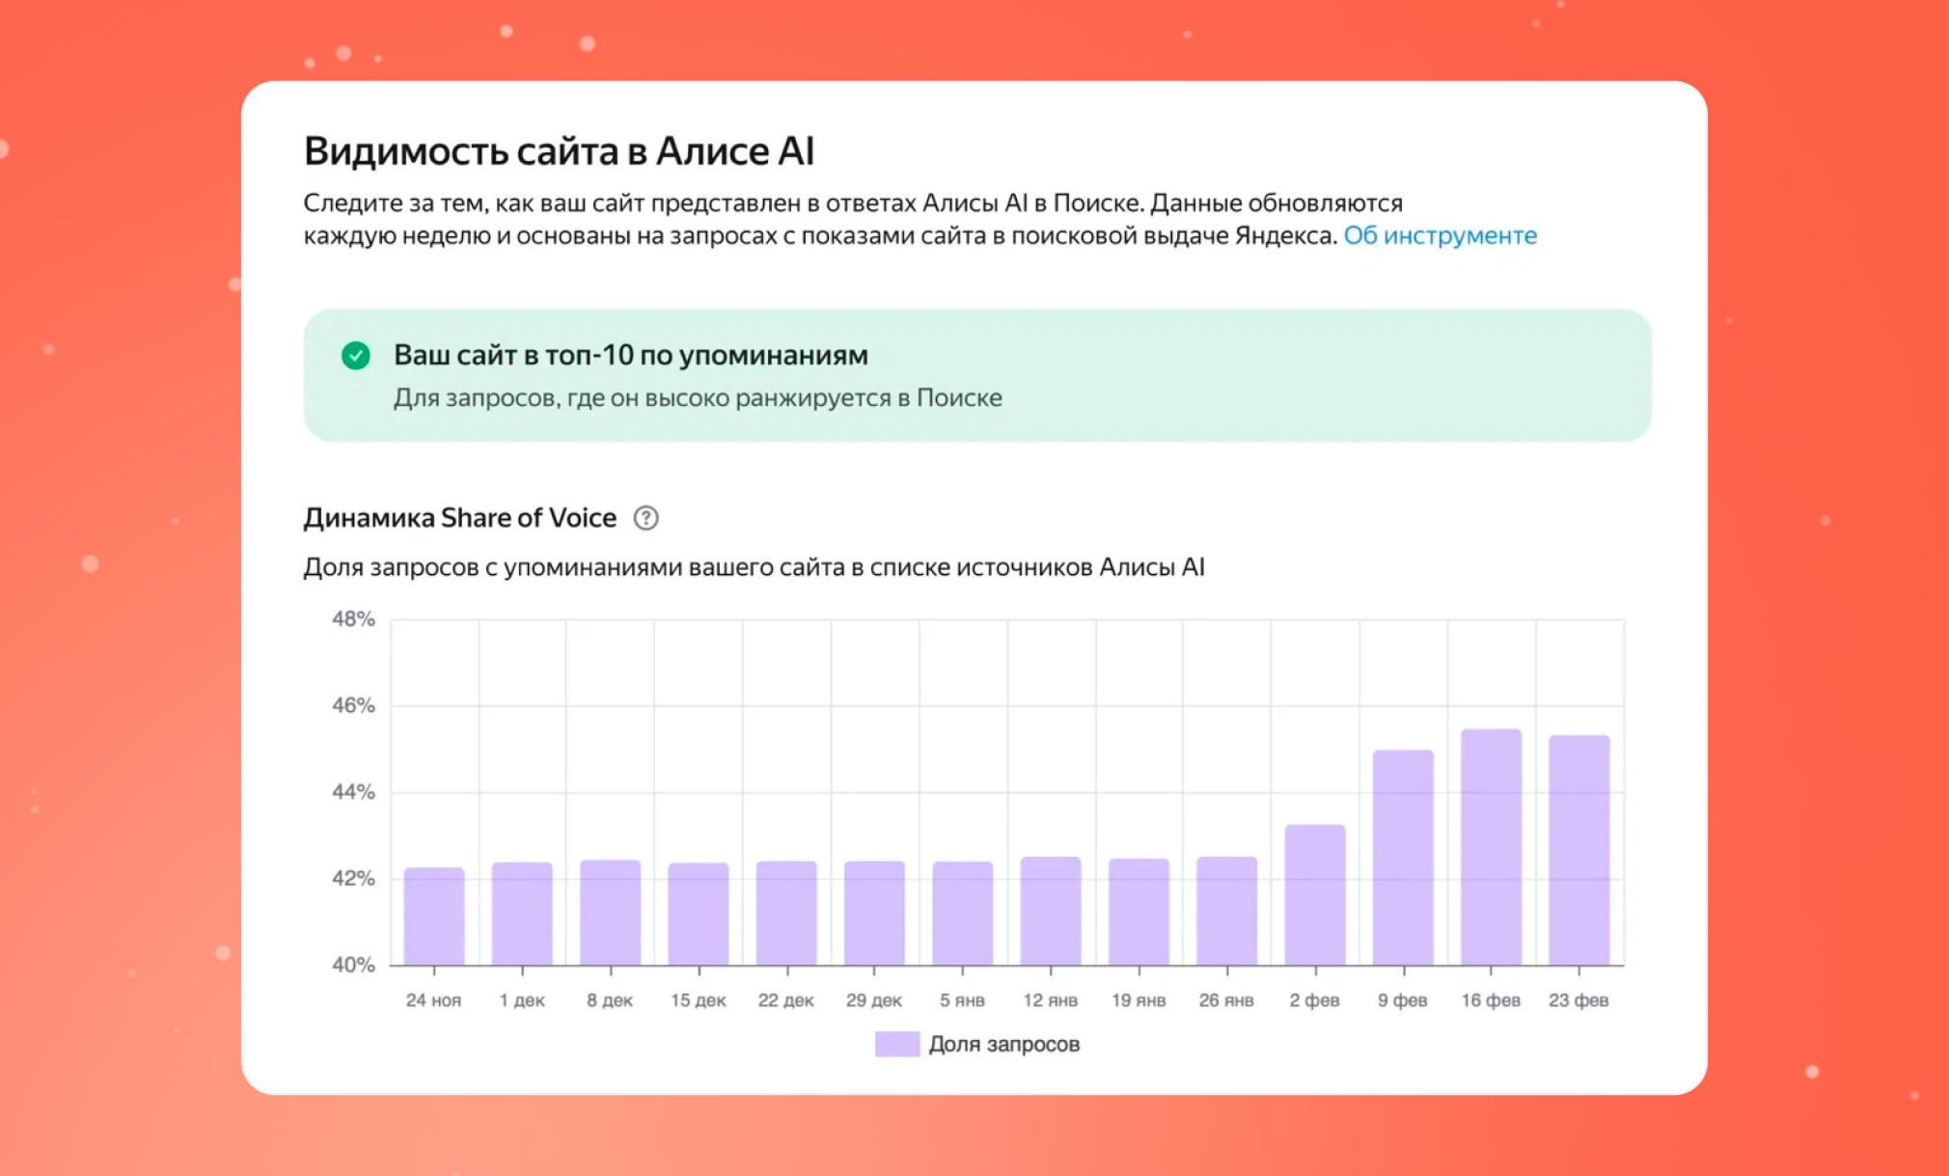The image size is (1949, 1176).
Task: Select the 5 янв chart bar
Action: (962, 913)
